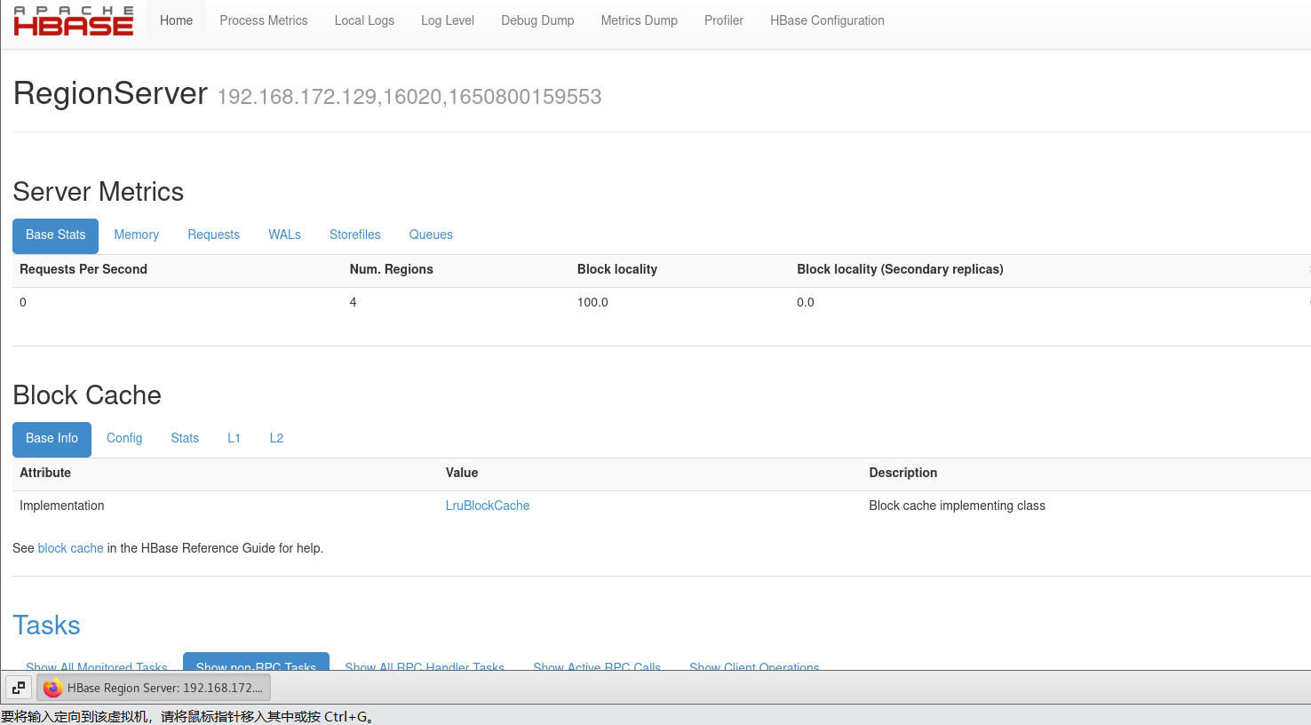Click the Requests Per Second column header
Viewport: 1311px width, 725px height.
click(83, 269)
